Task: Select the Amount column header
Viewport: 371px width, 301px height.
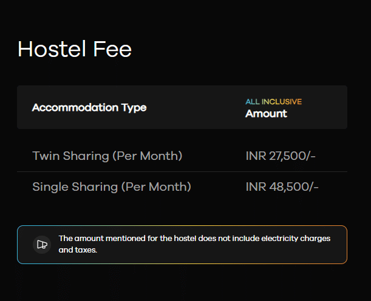Action: pos(266,113)
